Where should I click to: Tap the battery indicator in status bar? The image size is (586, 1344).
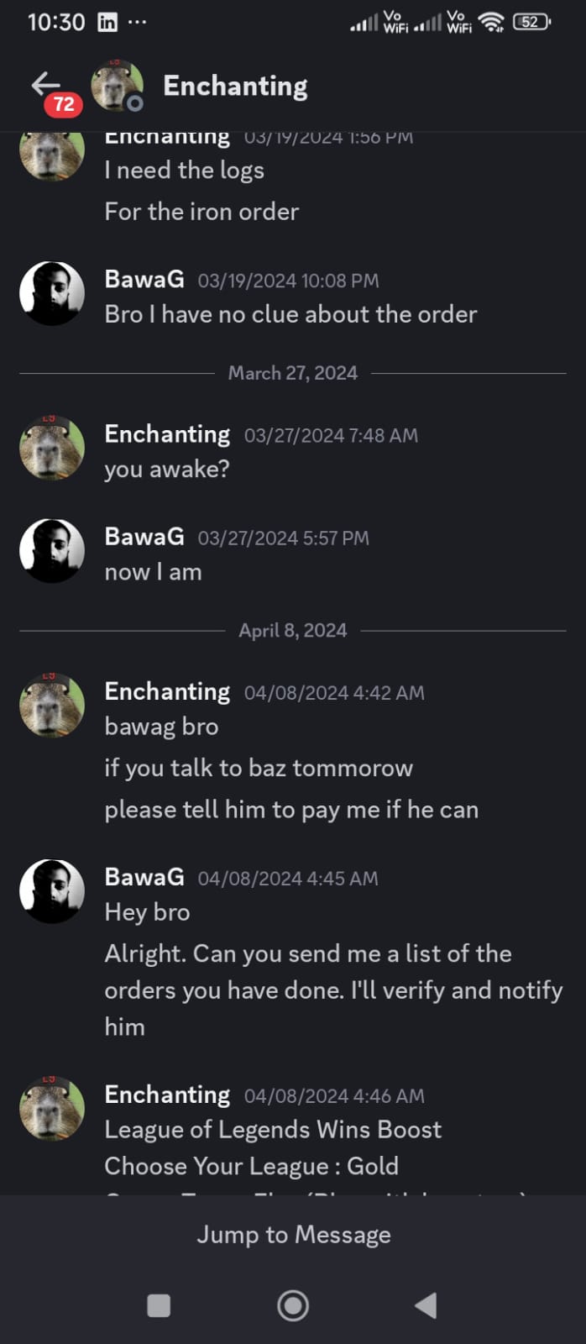[532, 23]
